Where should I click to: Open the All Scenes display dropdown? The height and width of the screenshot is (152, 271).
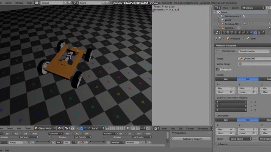(253, 8)
